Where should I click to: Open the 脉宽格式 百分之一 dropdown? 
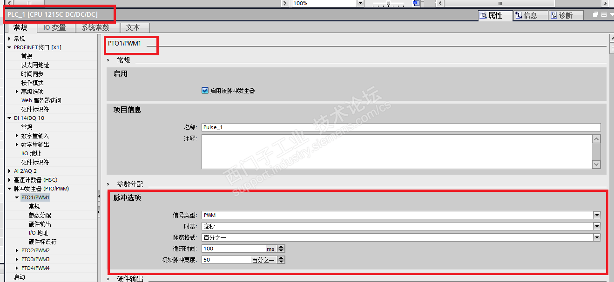[597, 237]
